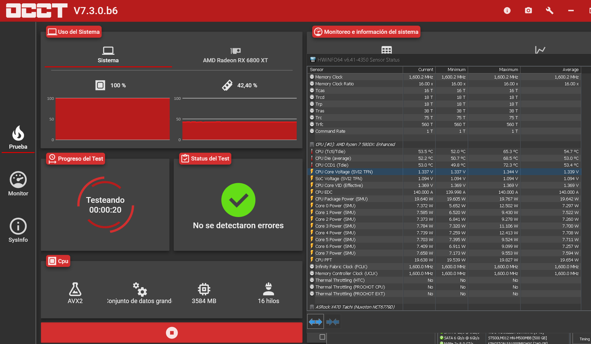Sort by the Maximum column header

[x=494, y=70]
